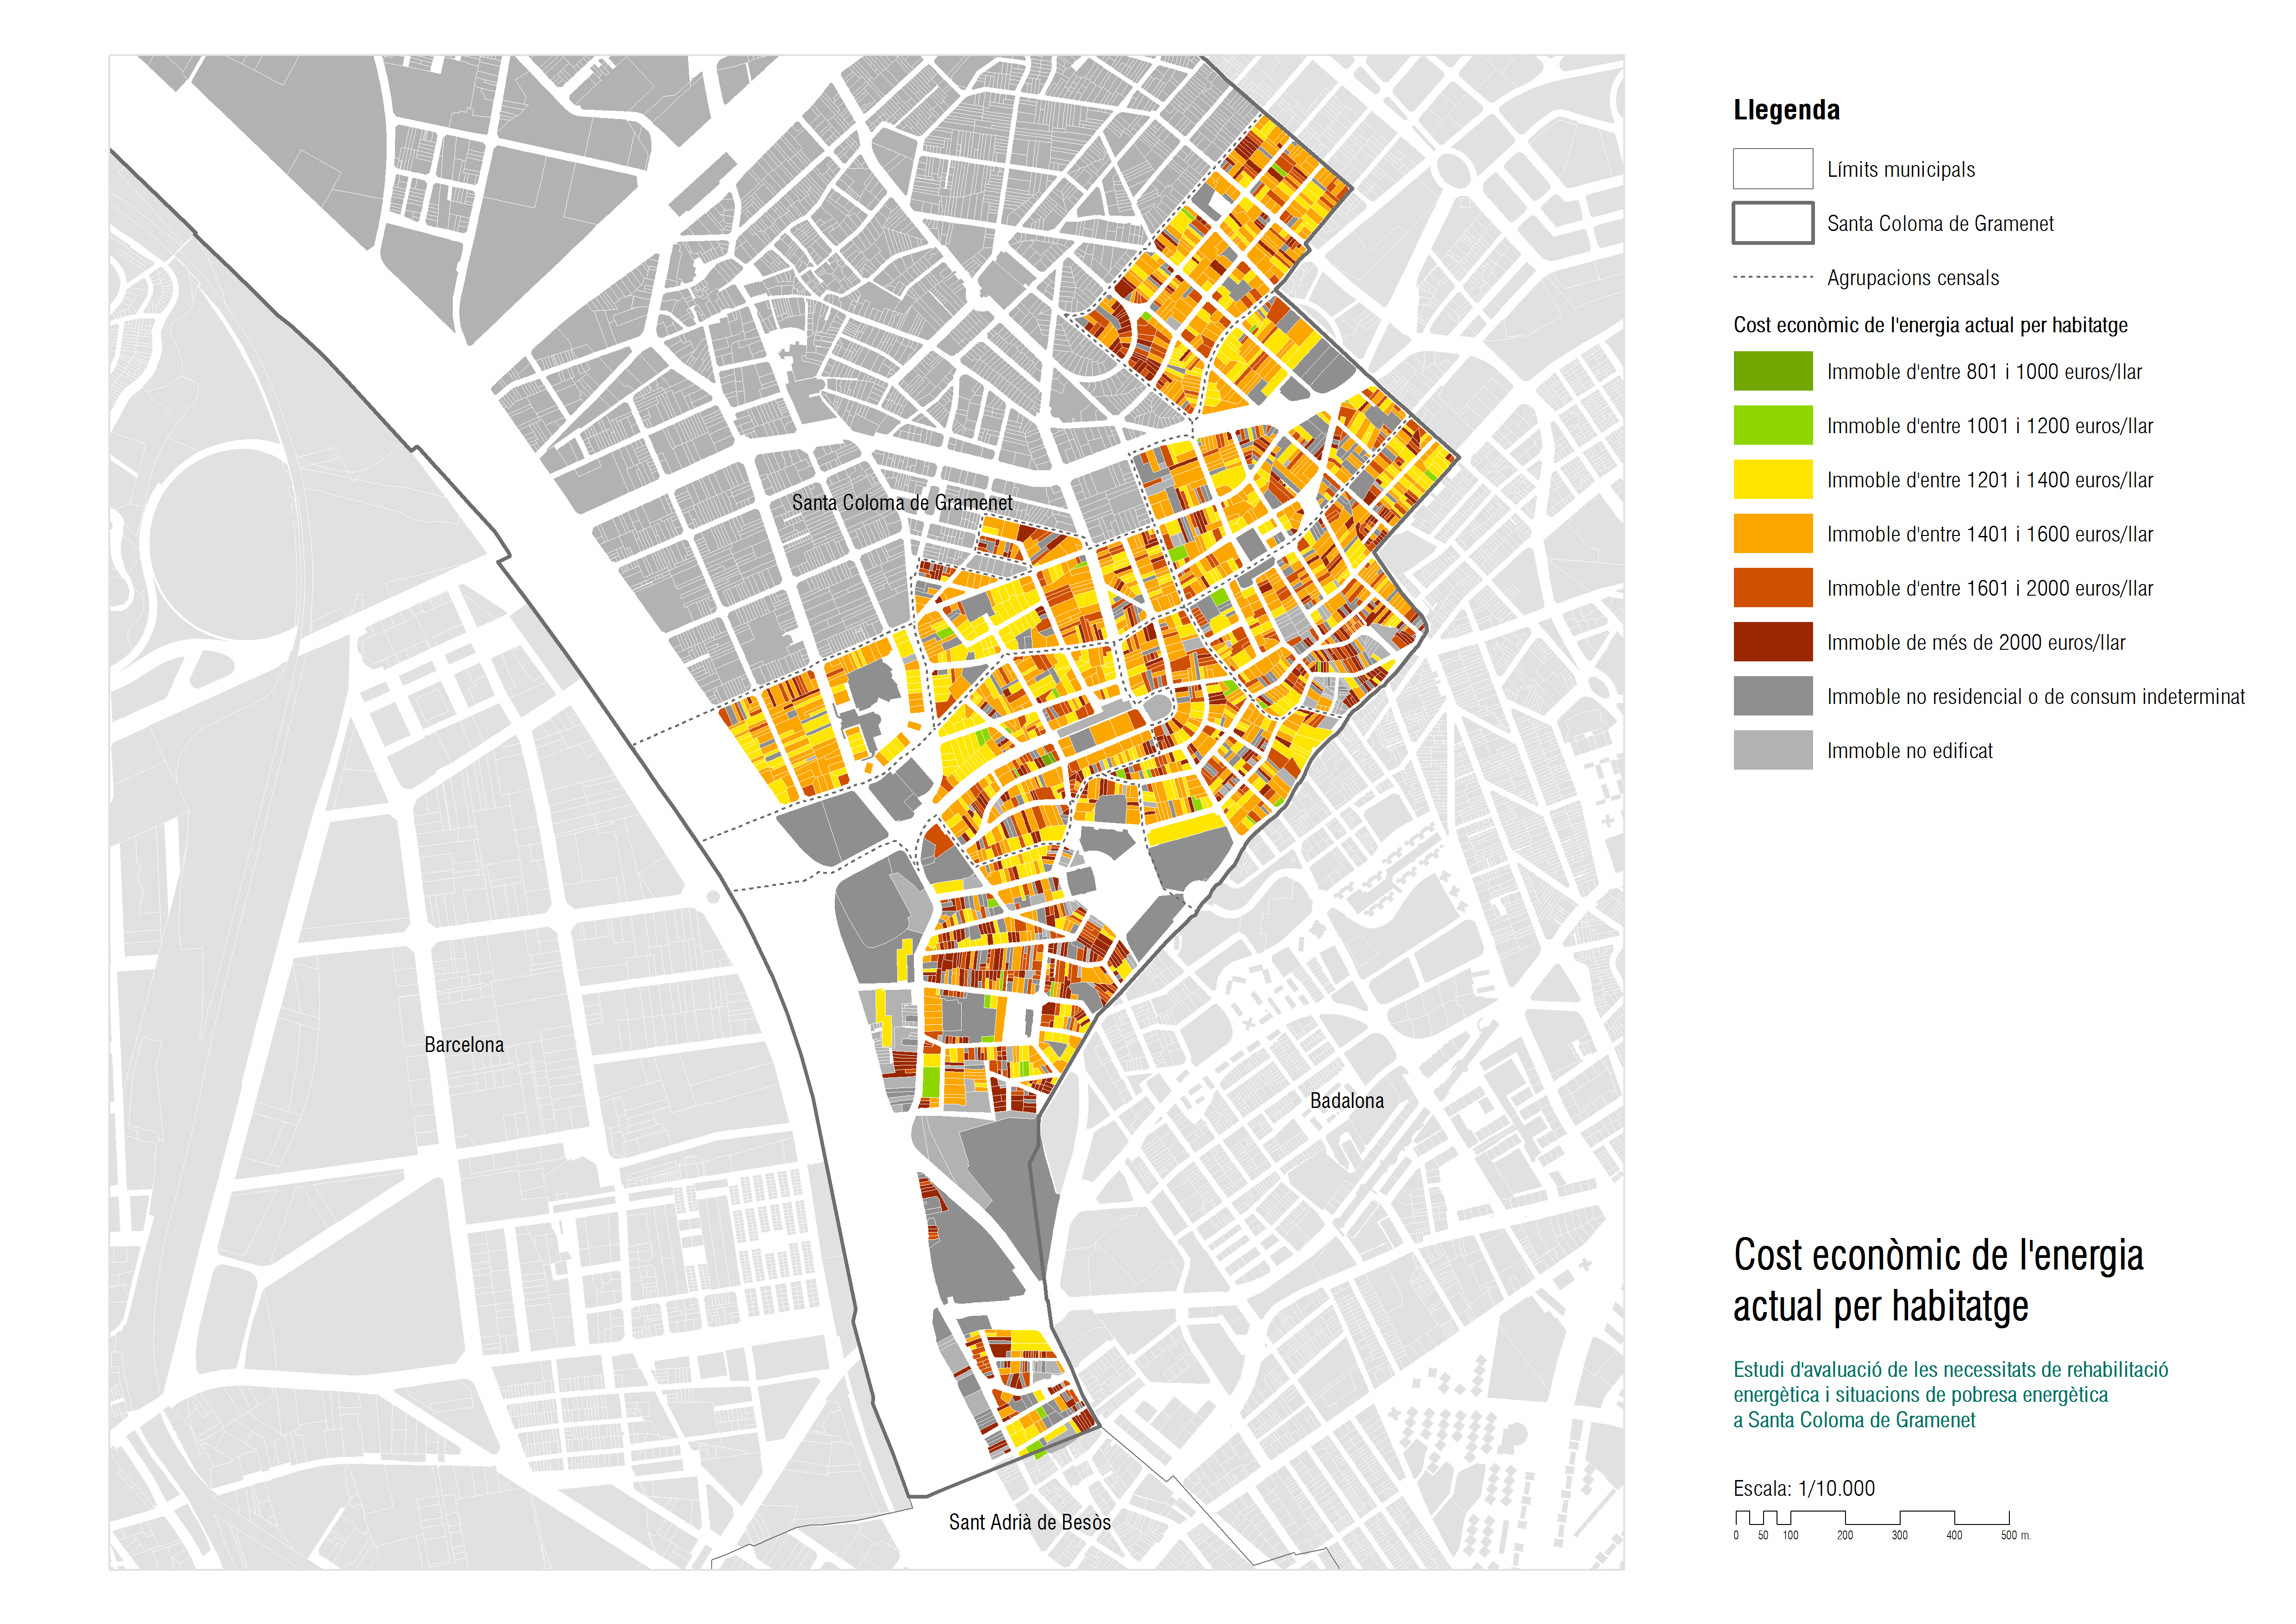Click the scale bar graphic
Image resolution: width=2296 pixels, height=1624 pixels.
[1872, 1517]
